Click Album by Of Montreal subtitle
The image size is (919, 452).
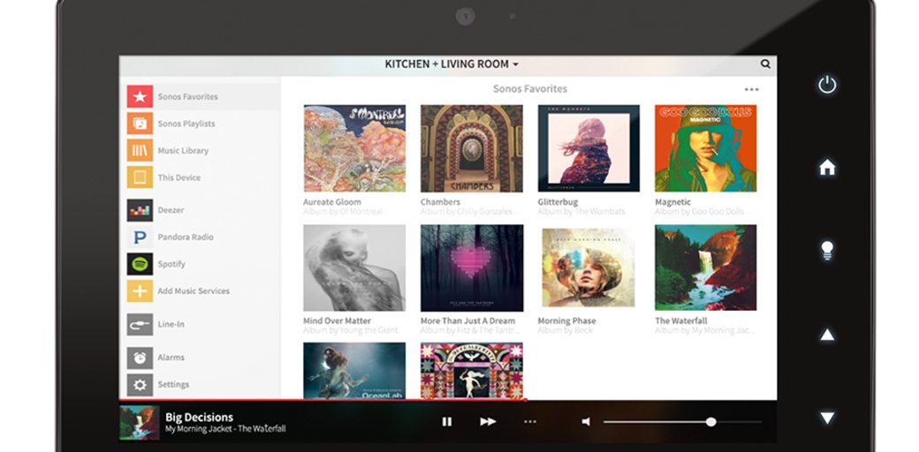(x=343, y=211)
